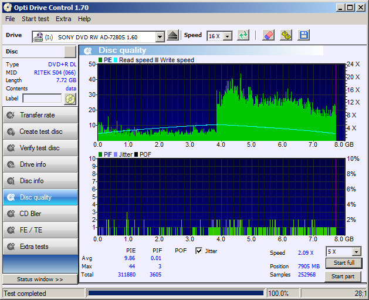Image resolution: width=369 pixels, height=300 pixels.
Task: Open the 16 X speed dropdown
Action: point(228,36)
